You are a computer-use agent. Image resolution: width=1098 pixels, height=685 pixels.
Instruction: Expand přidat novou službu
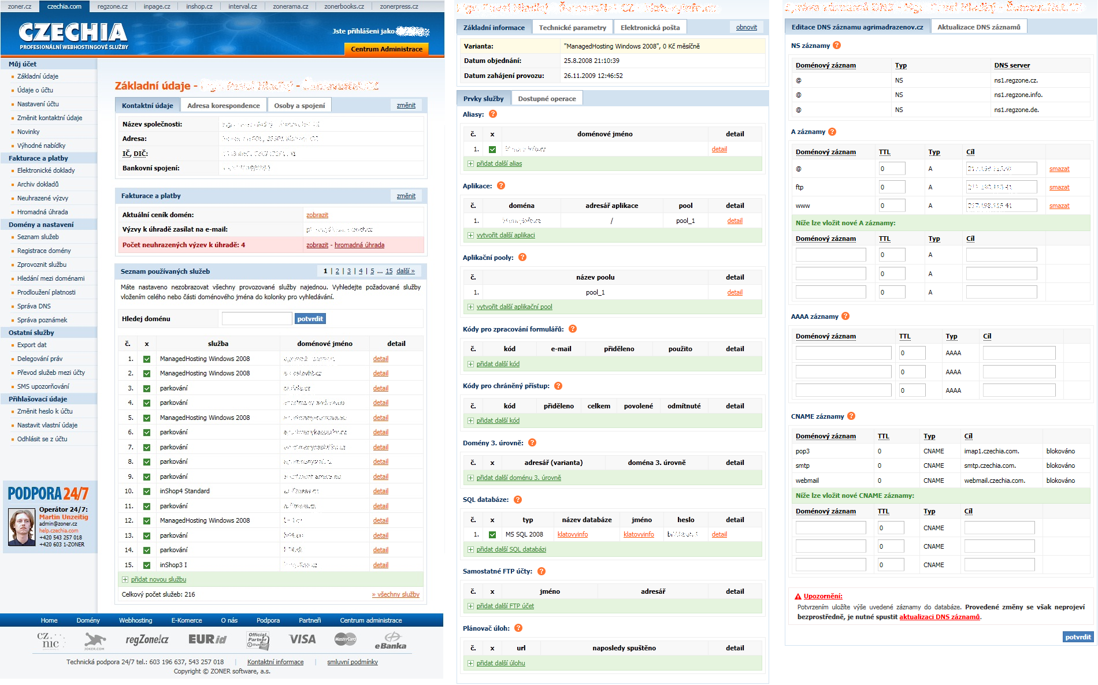point(158,579)
